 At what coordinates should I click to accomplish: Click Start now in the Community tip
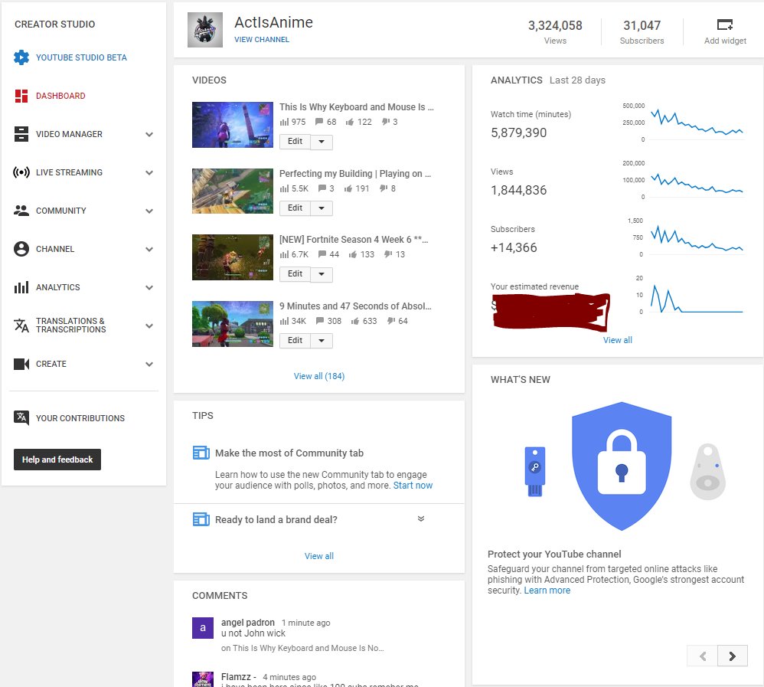[x=413, y=485]
